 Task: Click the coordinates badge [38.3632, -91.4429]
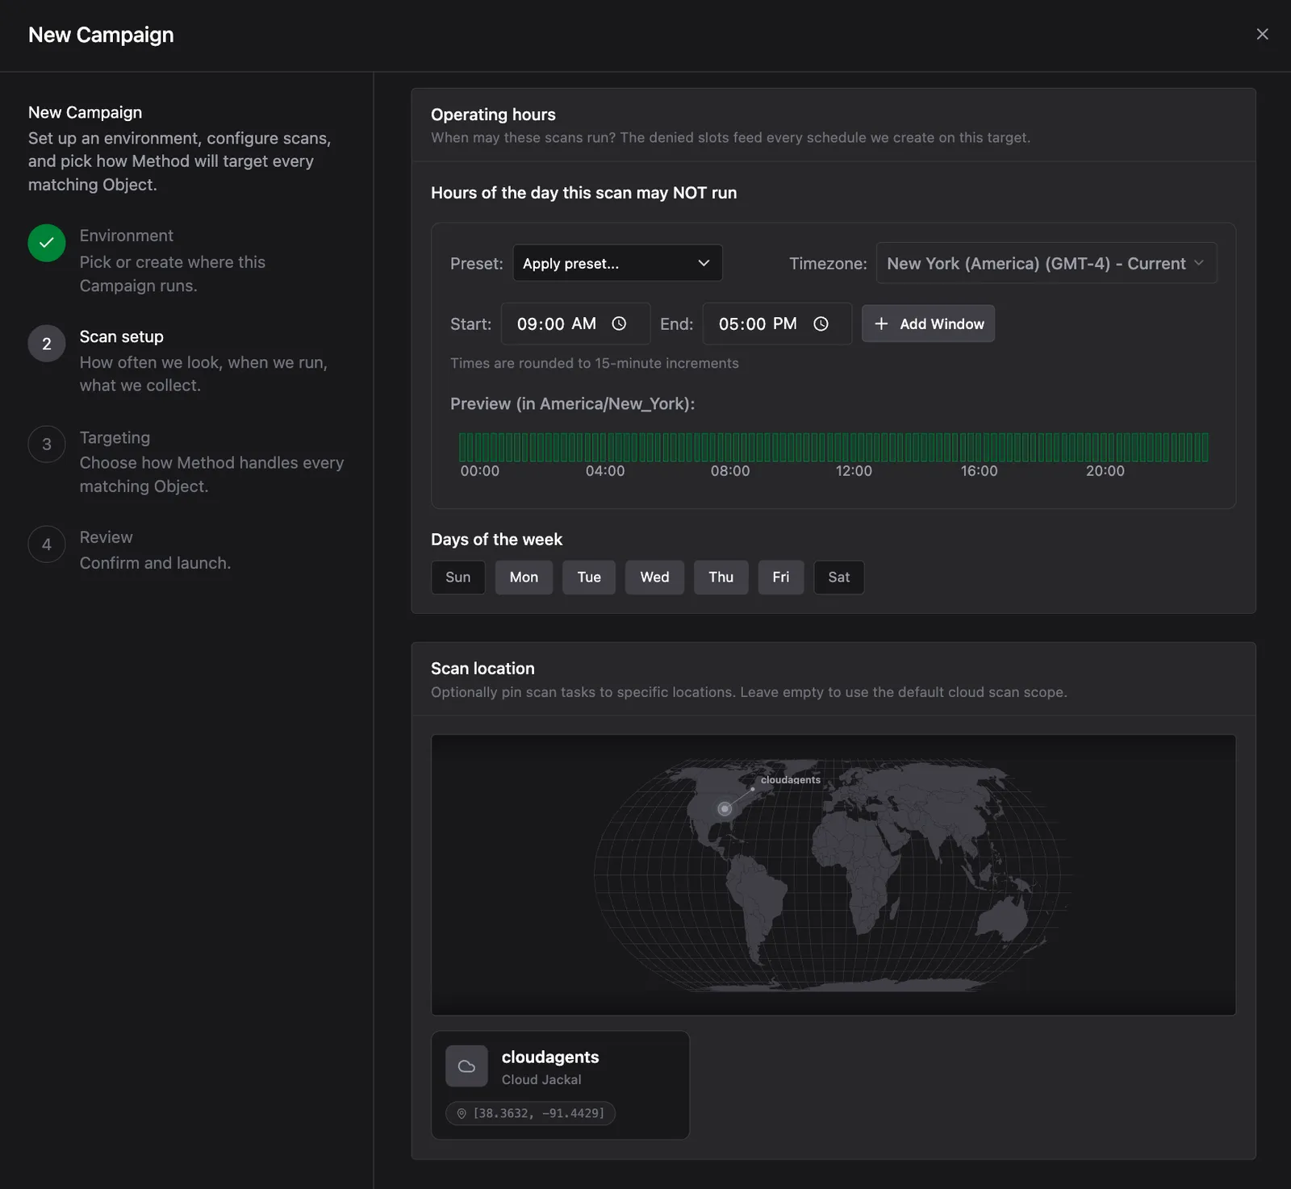pos(530,1113)
